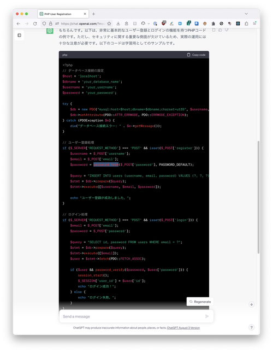Bookmark this page with the star icon
273x352 pixels.
click(109, 24)
